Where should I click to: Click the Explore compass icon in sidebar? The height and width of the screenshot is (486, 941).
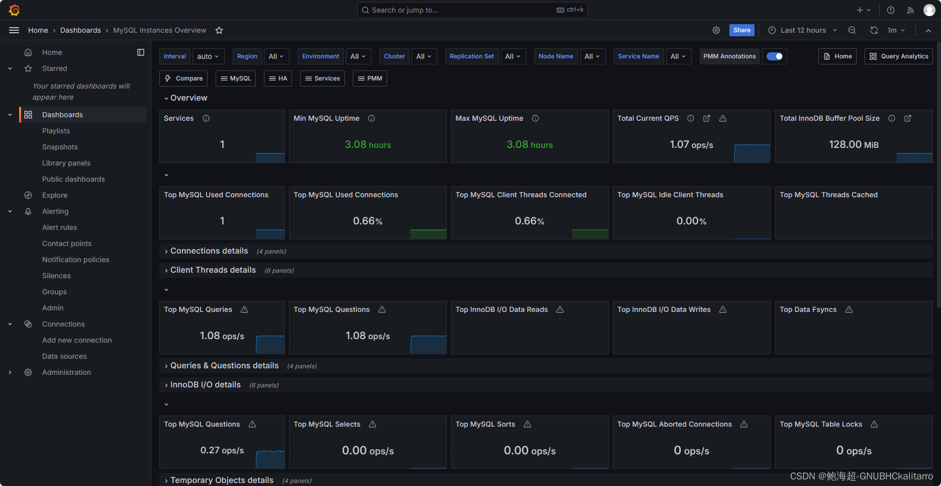(x=28, y=195)
